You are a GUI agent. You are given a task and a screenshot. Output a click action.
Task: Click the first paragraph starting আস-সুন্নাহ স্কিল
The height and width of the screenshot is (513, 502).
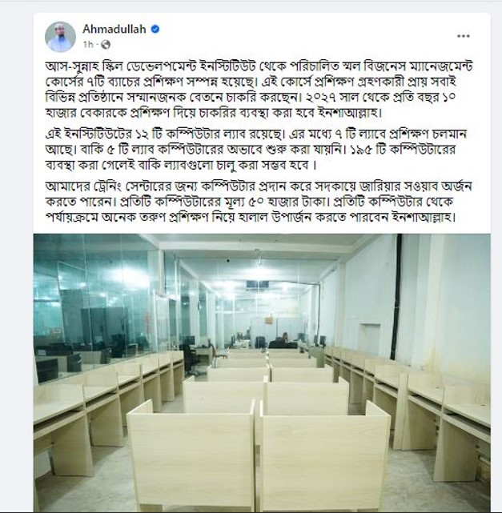click(x=259, y=90)
